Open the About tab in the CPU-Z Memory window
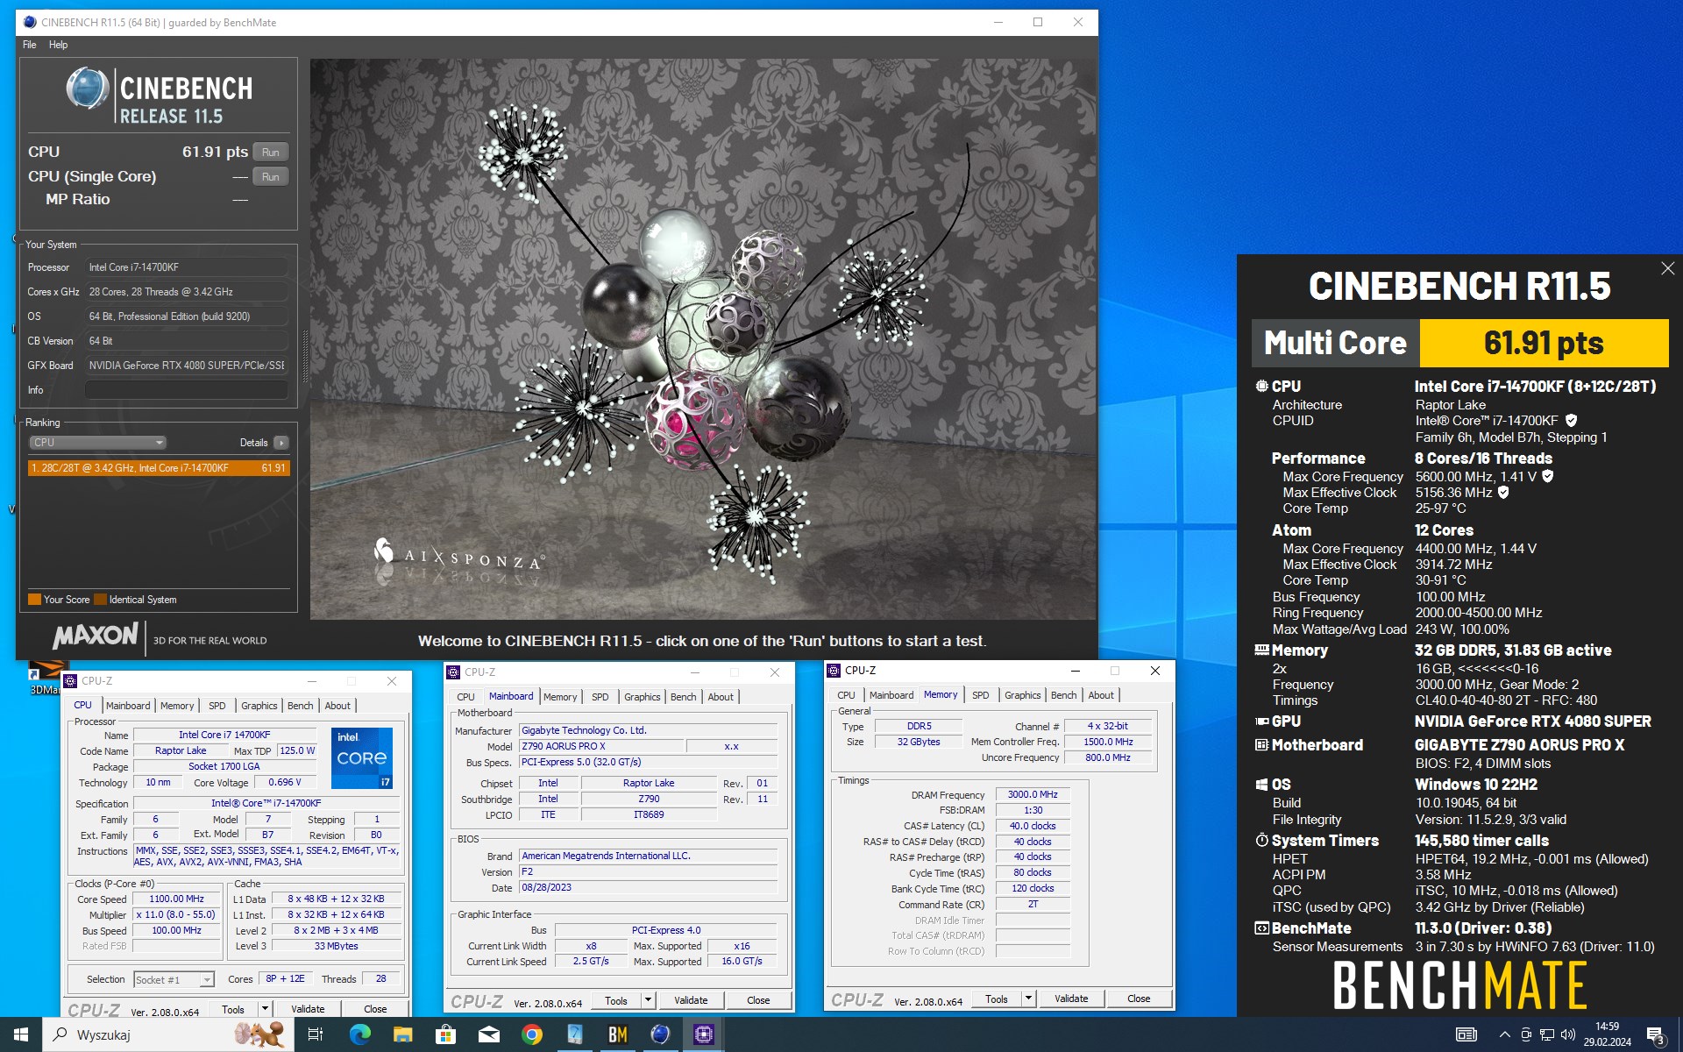Image resolution: width=1683 pixels, height=1052 pixels. [1101, 695]
